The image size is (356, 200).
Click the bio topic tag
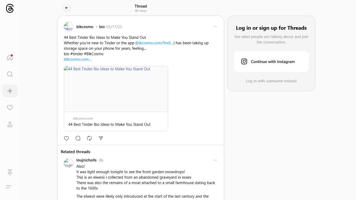(102, 27)
